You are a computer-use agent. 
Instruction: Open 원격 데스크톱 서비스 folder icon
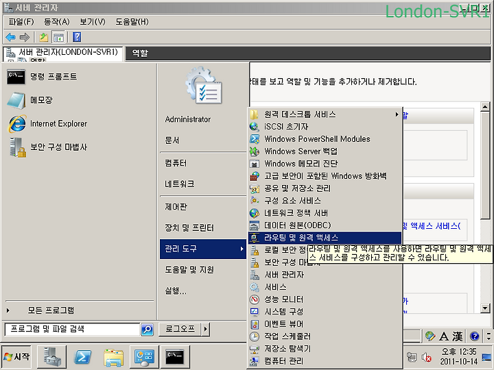(255, 114)
